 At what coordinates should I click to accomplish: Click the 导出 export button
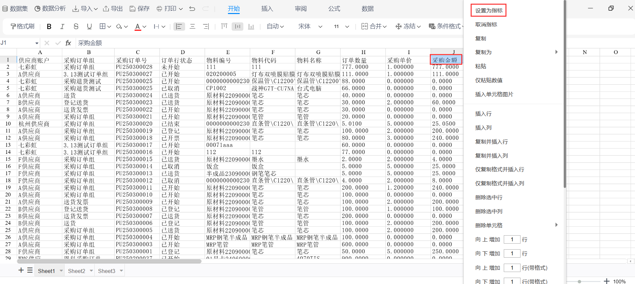click(113, 9)
